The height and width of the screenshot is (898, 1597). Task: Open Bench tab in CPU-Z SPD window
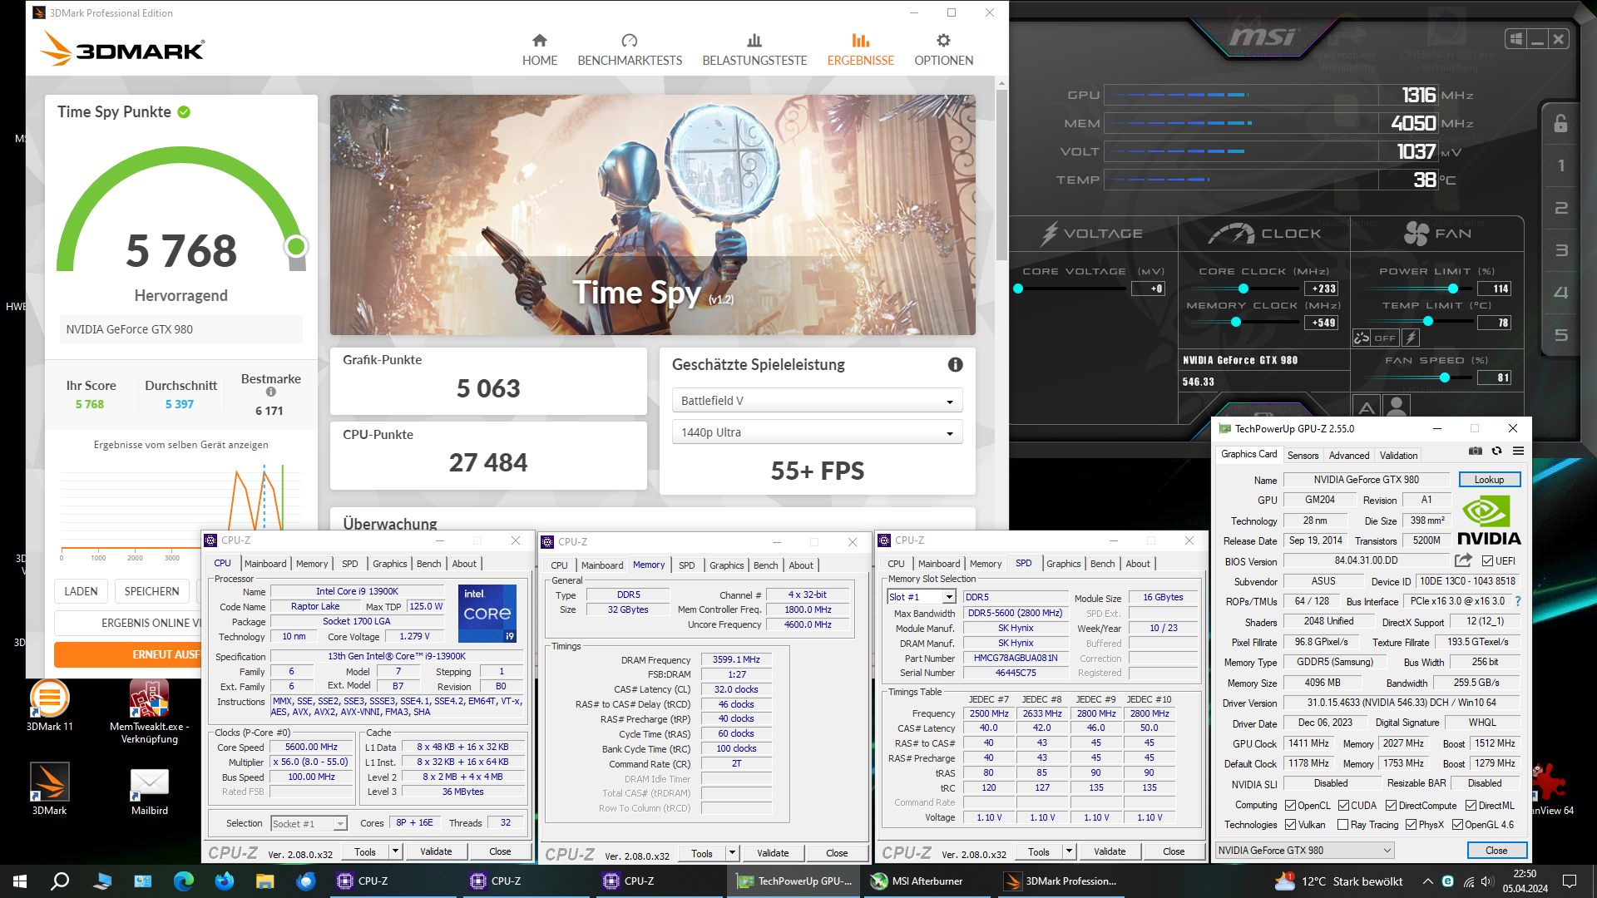pyautogui.click(x=1102, y=564)
